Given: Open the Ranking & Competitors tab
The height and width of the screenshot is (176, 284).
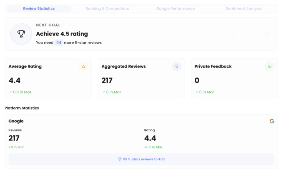Looking at the screenshot, I should point(107,8).
